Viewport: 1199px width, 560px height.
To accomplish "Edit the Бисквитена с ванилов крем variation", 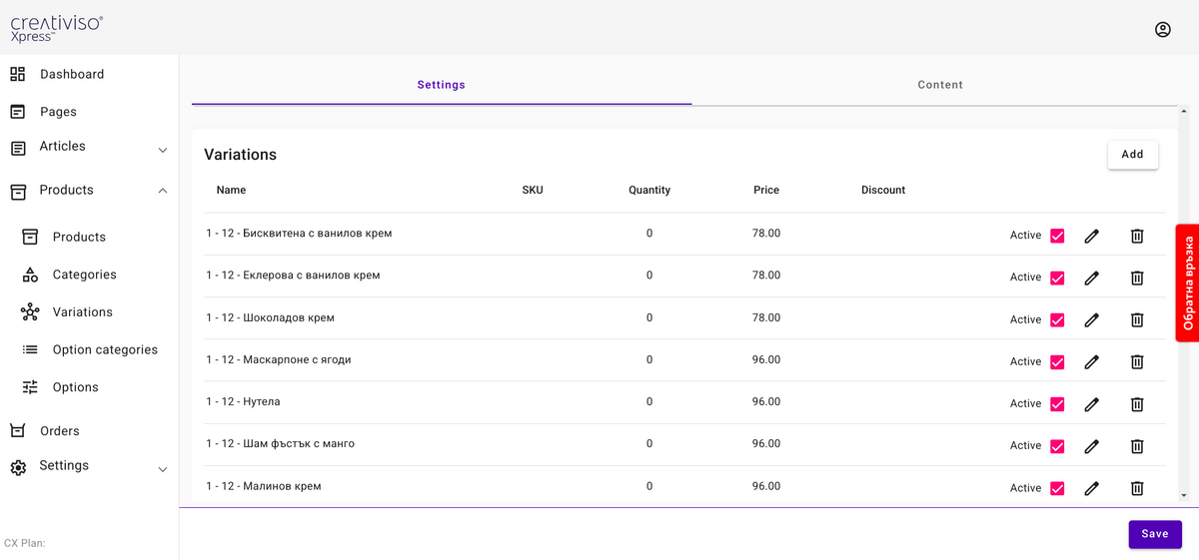I will pyautogui.click(x=1092, y=236).
